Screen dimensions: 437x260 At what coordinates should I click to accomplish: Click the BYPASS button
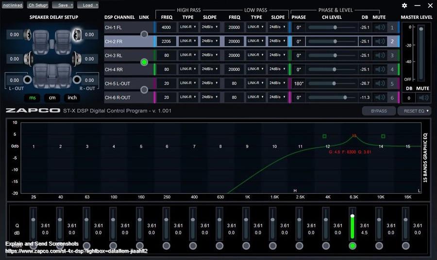pyautogui.click(x=379, y=111)
